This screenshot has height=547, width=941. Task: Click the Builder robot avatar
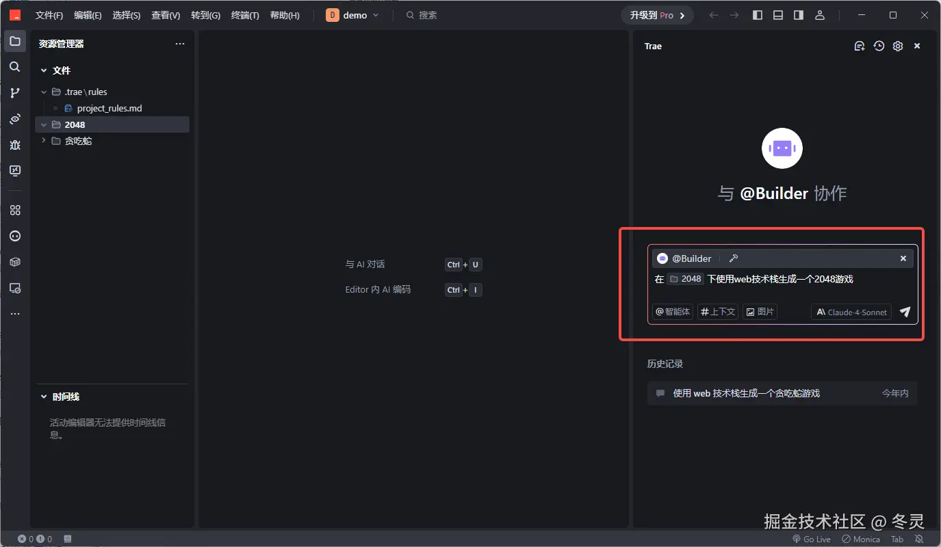point(782,148)
